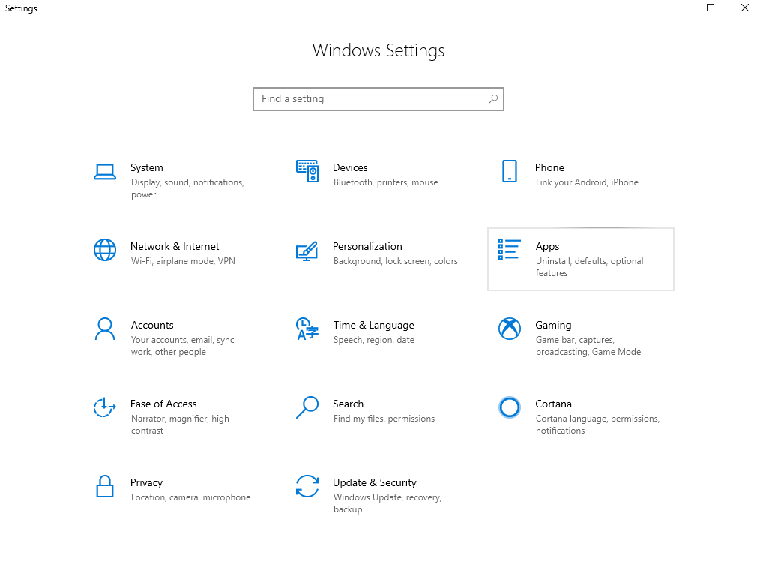This screenshot has height=565, width=757.
Task: Click the Privacy padlock icon
Action: pyautogui.click(x=105, y=486)
